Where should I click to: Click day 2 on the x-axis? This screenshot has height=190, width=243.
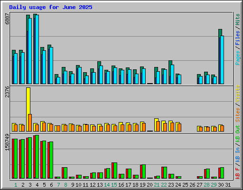tap(23, 185)
